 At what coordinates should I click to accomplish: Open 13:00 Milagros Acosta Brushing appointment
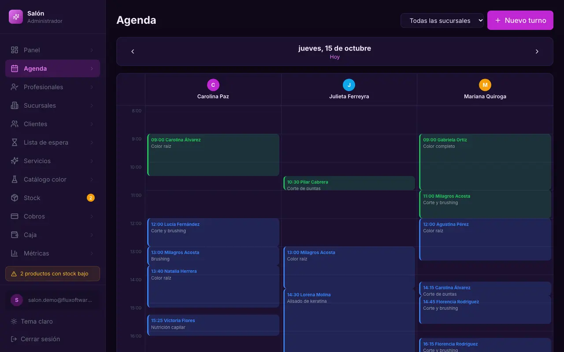coord(213,256)
